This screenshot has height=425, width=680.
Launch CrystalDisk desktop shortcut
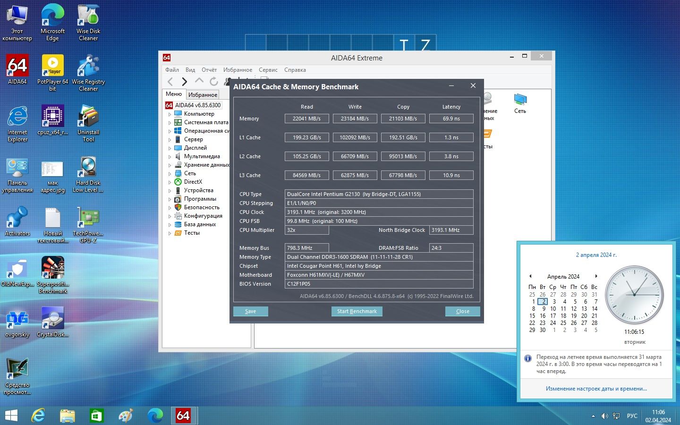52,322
